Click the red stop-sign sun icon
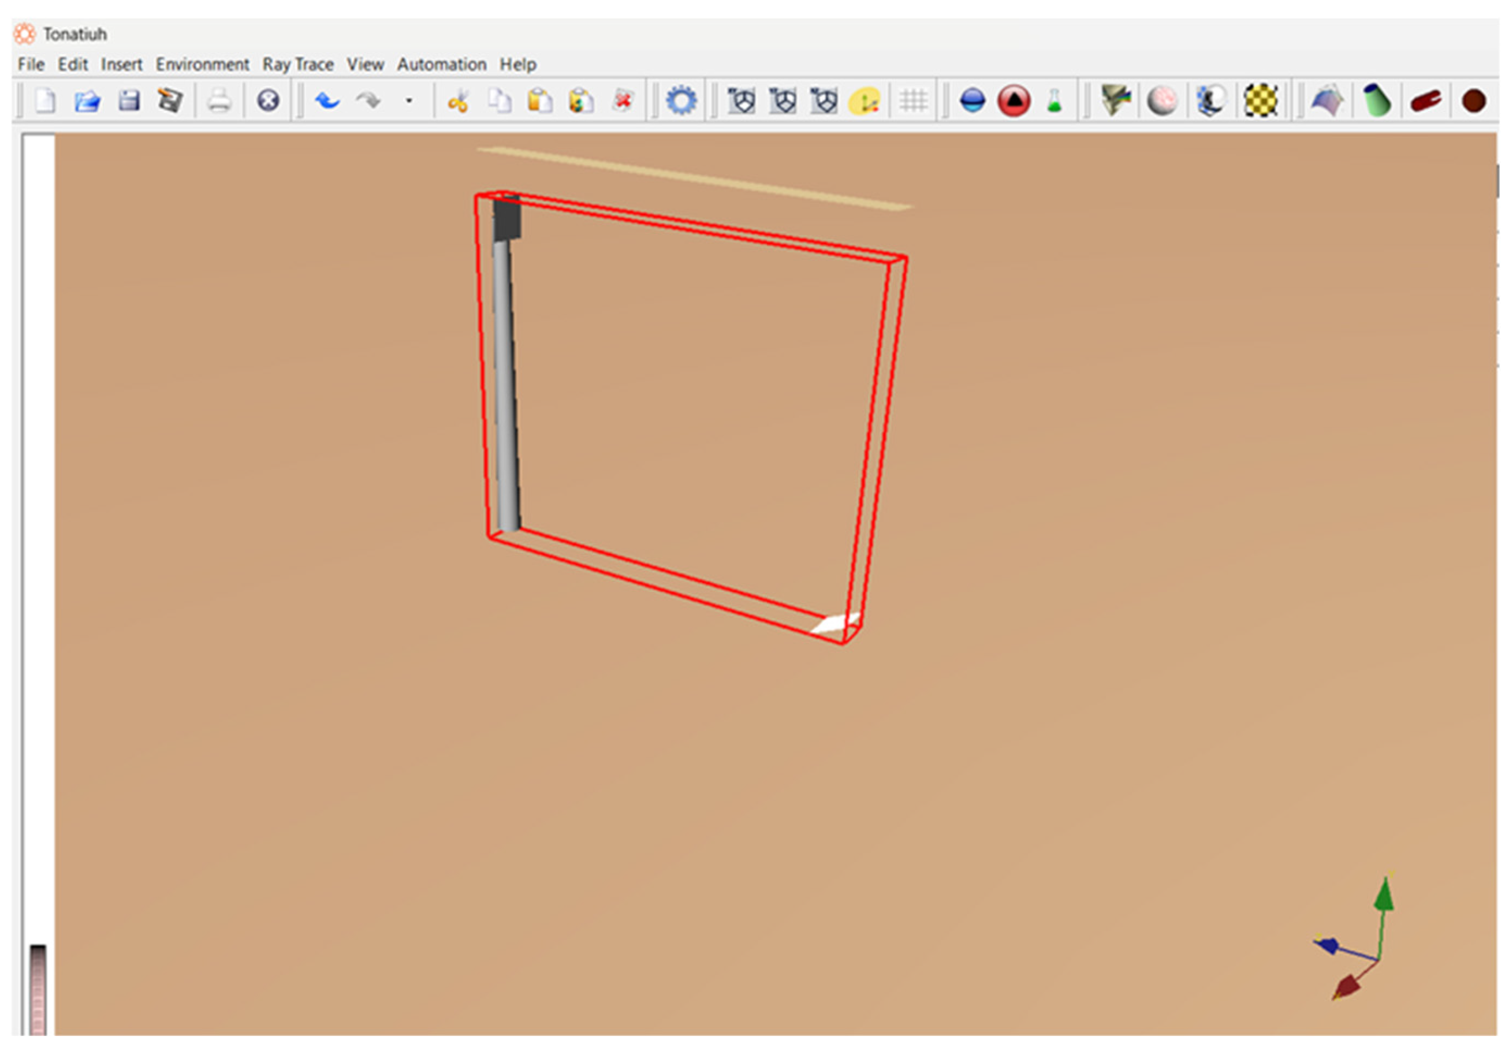The image size is (1509, 1051). pos(1014,101)
